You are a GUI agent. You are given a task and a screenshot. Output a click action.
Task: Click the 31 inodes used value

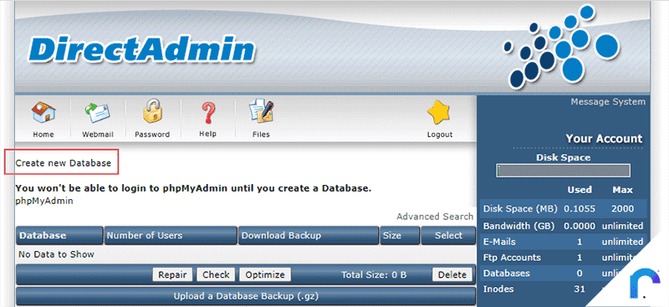tap(580, 289)
